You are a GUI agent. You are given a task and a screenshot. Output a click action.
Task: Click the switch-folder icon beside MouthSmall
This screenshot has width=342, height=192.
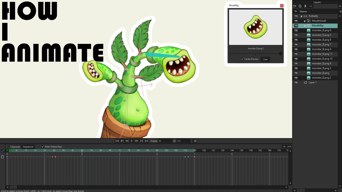309,21
